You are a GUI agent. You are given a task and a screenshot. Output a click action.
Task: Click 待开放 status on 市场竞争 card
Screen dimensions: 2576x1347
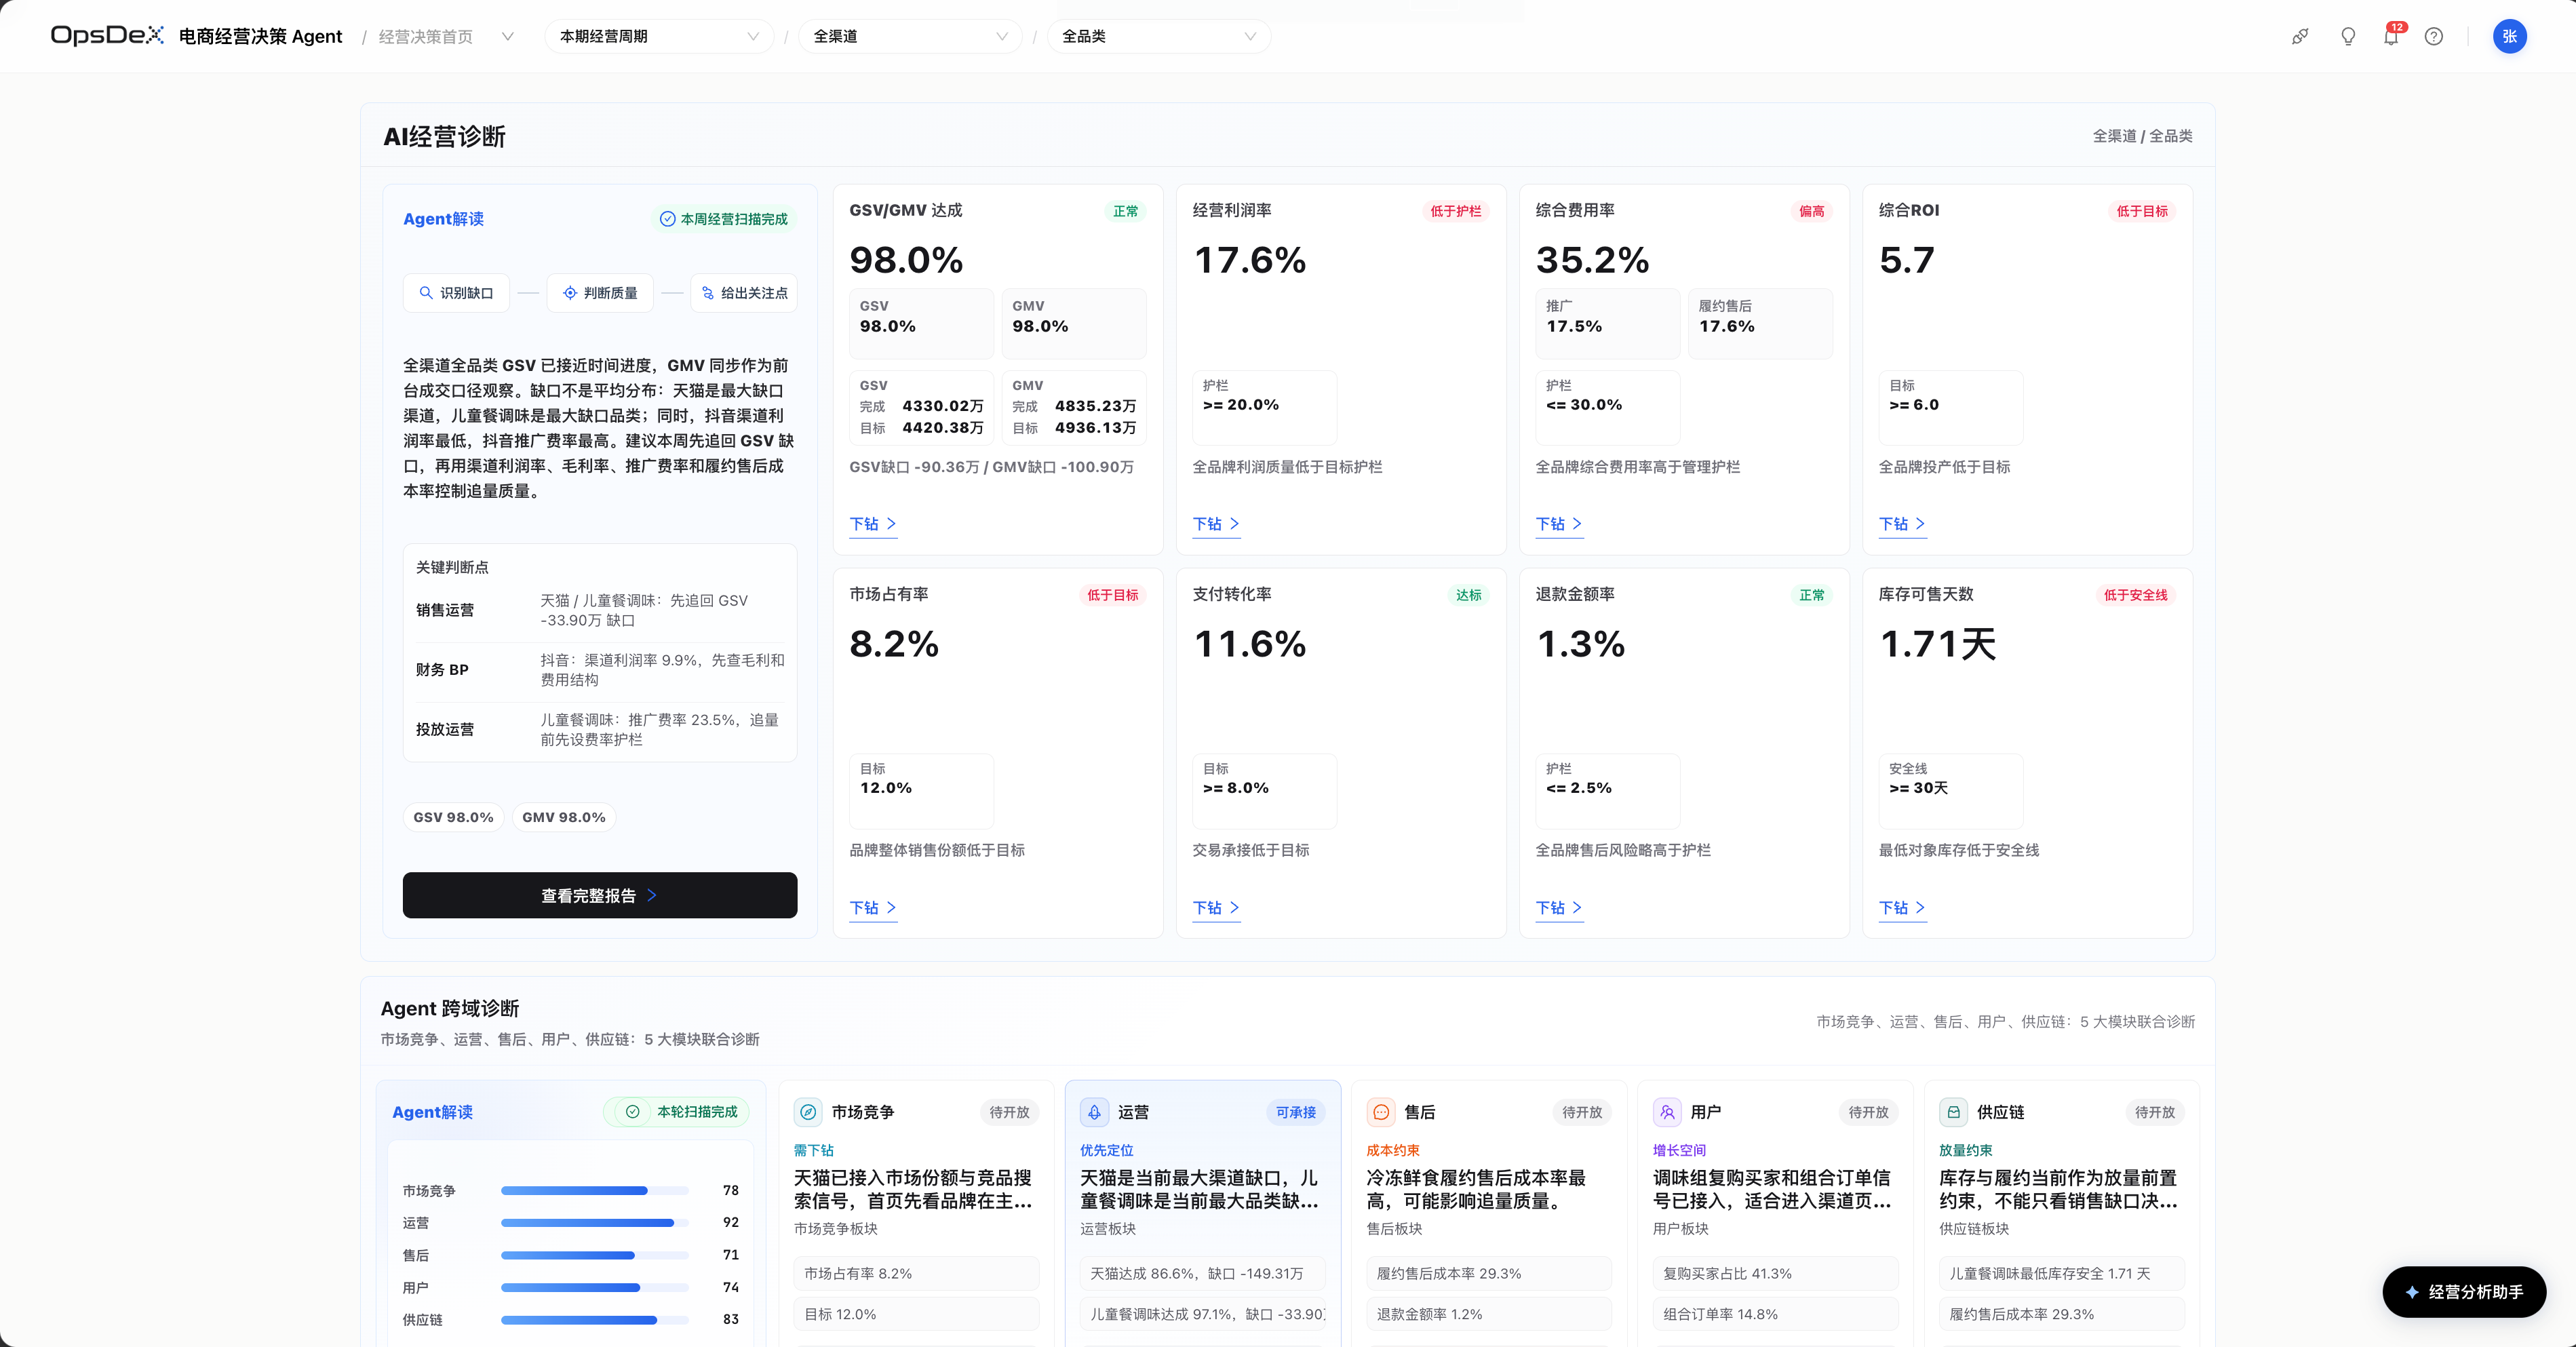(1009, 1111)
